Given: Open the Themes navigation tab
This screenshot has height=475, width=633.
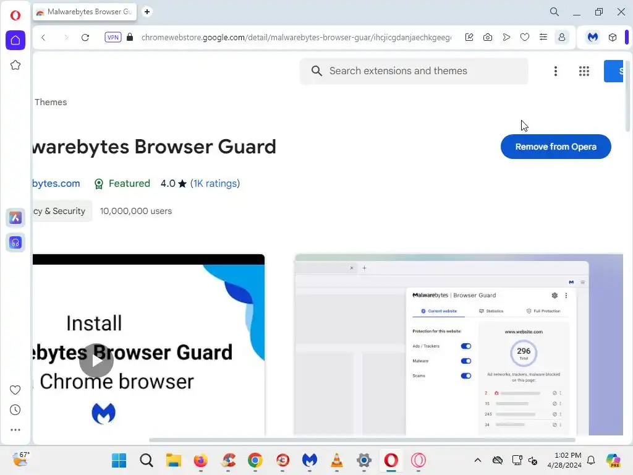Looking at the screenshot, I should point(51,102).
